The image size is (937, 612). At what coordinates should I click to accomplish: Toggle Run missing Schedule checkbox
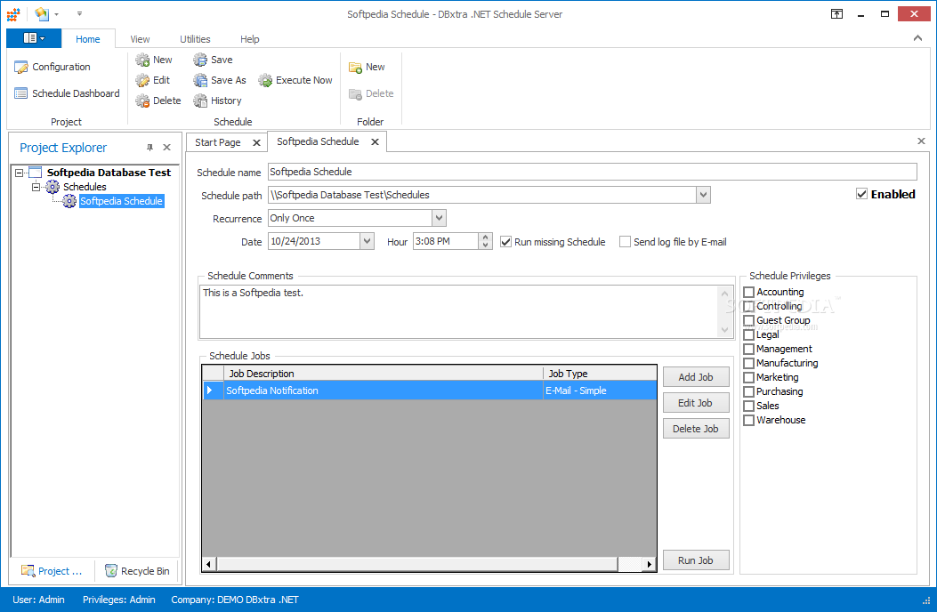[506, 242]
